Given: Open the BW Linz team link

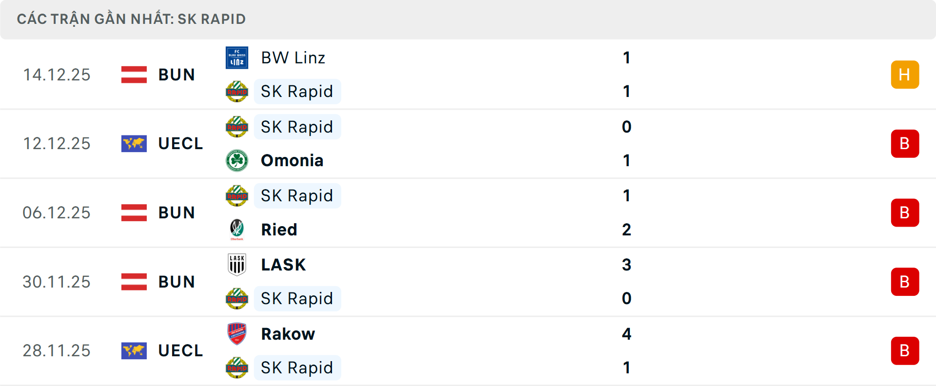Looking at the screenshot, I should pos(293,58).
